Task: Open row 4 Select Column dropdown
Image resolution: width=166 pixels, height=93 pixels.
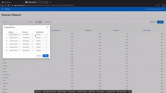Action: coord(15,44)
